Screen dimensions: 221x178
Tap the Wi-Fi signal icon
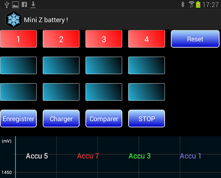coord(191,4)
